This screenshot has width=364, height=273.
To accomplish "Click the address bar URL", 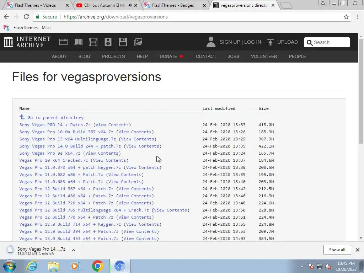I will tap(116, 17).
